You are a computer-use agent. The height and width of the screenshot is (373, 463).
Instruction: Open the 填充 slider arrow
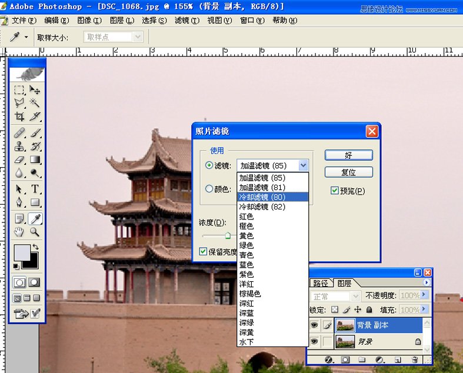[424, 309]
